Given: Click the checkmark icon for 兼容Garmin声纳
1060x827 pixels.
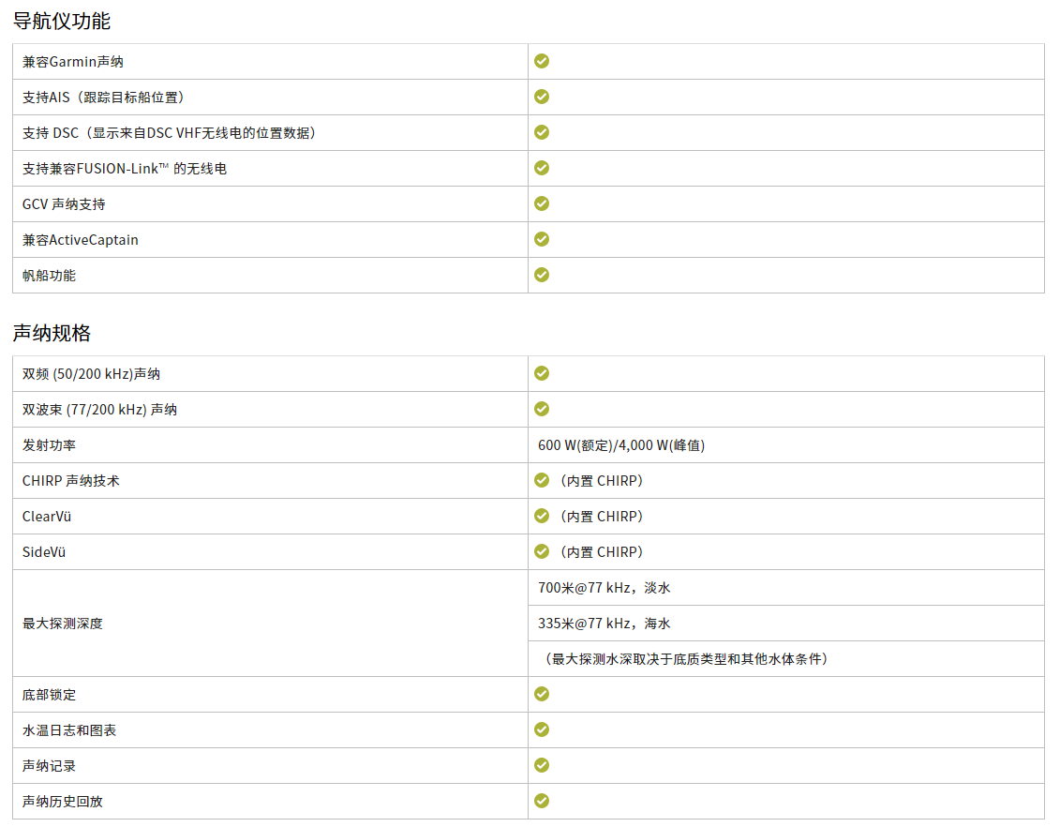Looking at the screenshot, I should coord(542,61).
